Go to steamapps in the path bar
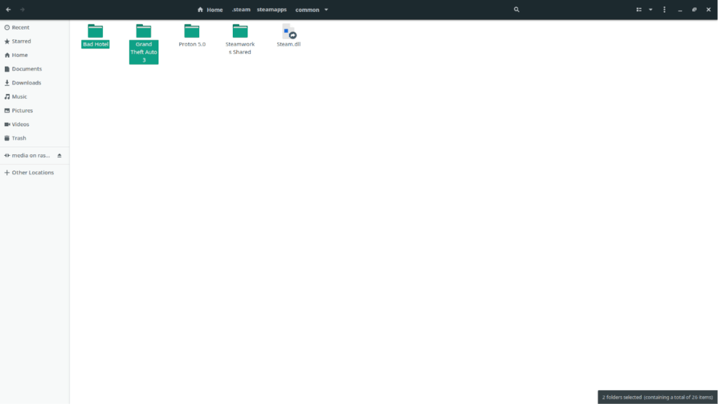 271,10
